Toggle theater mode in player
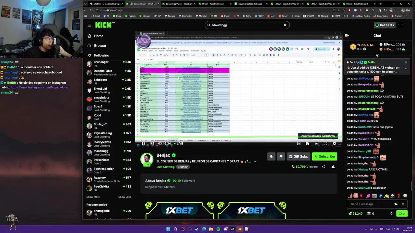This screenshot has width=415, height=233. click(316, 143)
